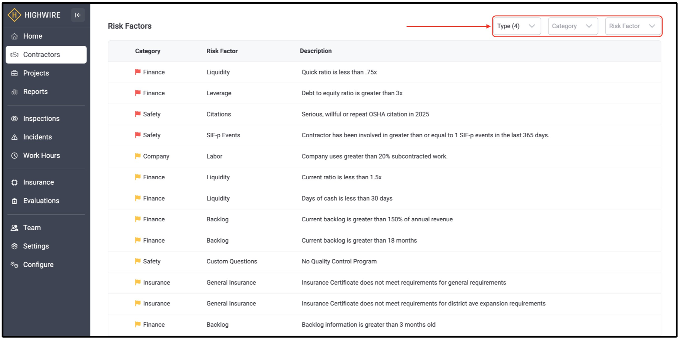This screenshot has height=340, width=681.
Task: Open Team page from sidebar
Action: [46, 228]
